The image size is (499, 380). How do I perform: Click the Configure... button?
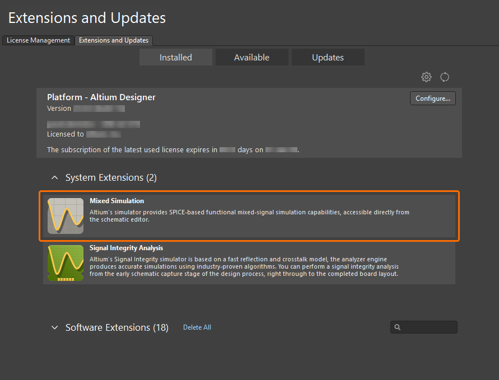coord(433,98)
